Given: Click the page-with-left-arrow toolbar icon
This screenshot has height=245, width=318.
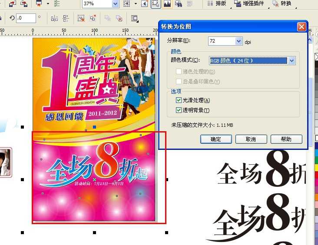Looking at the screenshot, I should point(145,3).
